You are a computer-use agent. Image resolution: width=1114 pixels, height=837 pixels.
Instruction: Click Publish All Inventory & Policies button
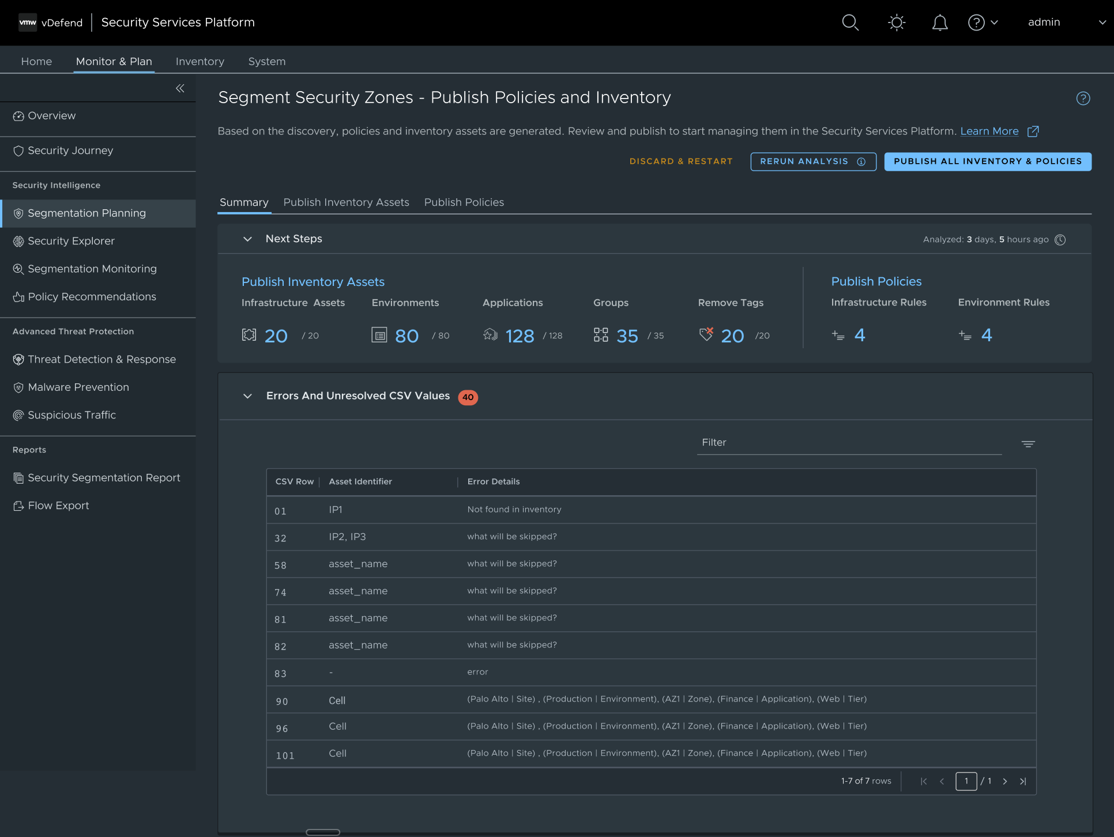(x=987, y=161)
